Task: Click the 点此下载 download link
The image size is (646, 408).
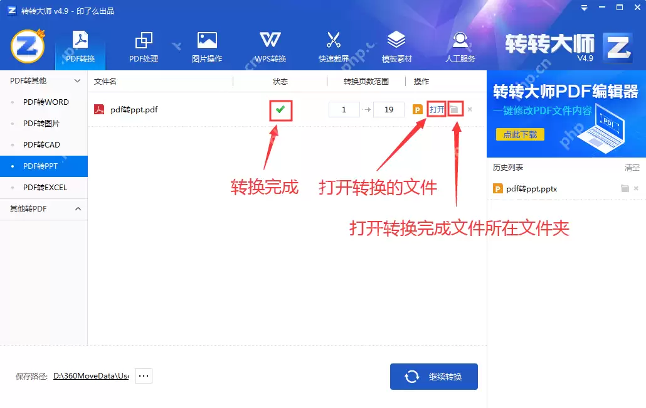Action: tap(520, 134)
